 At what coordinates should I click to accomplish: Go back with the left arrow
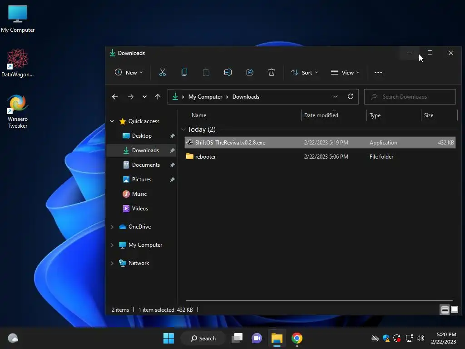115,97
